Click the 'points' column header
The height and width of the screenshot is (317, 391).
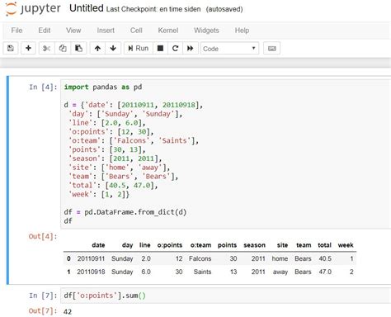[x=227, y=245]
